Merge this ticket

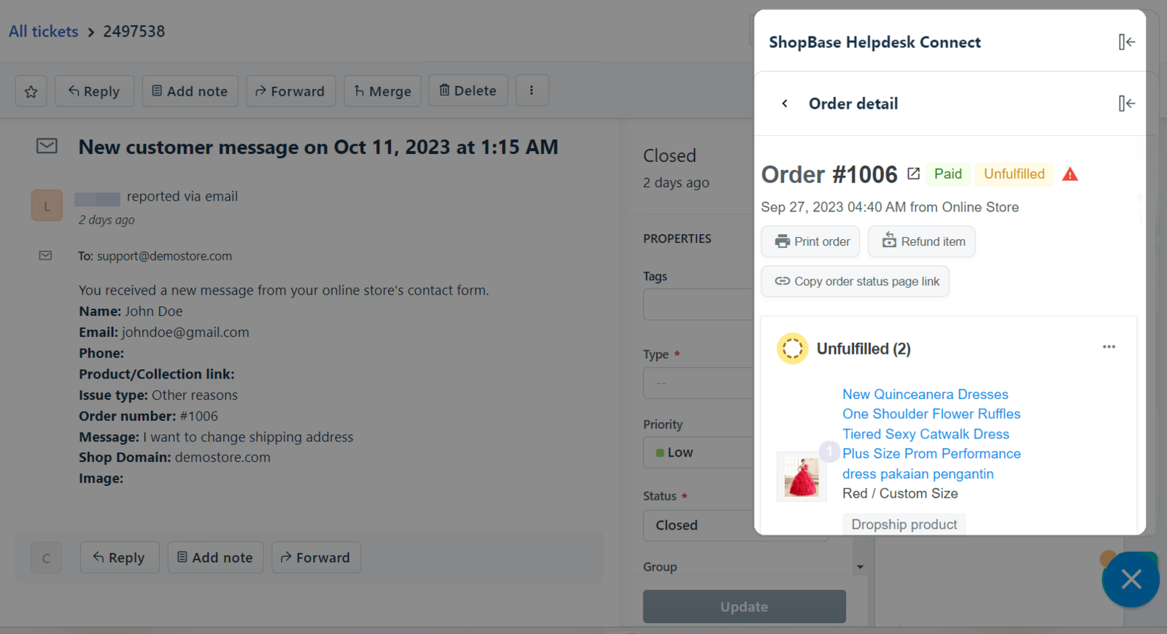click(382, 91)
